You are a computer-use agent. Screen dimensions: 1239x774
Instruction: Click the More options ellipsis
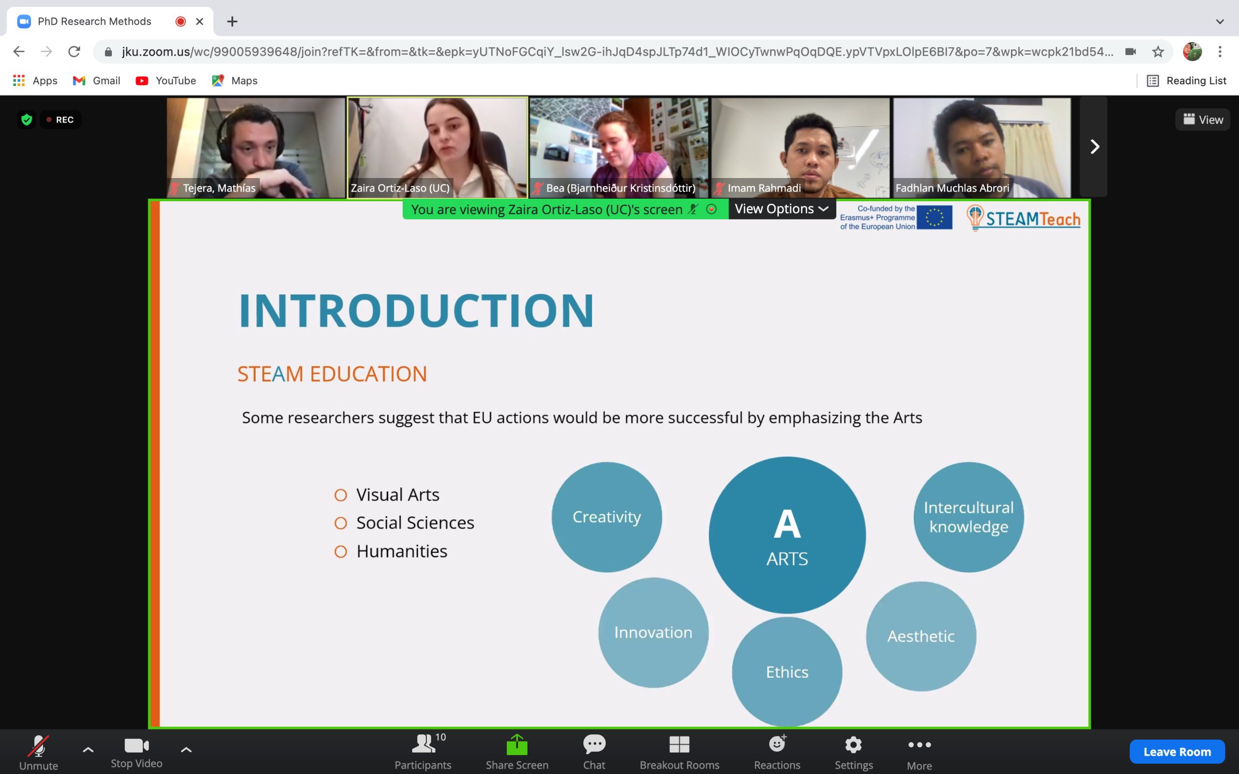point(919,745)
